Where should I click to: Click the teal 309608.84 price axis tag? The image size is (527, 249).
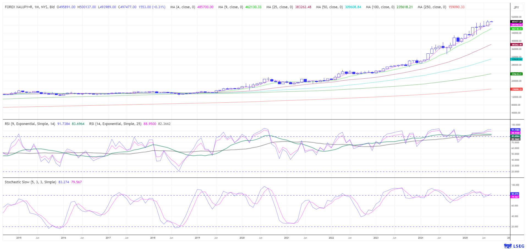(x=516, y=59)
